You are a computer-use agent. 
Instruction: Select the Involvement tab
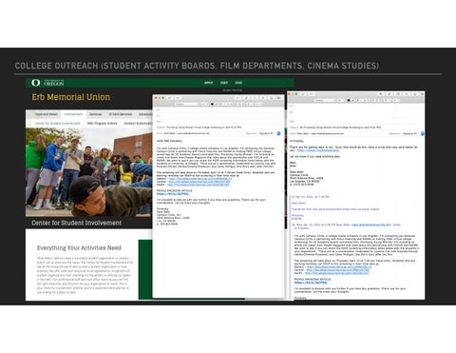(x=73, y=114)
